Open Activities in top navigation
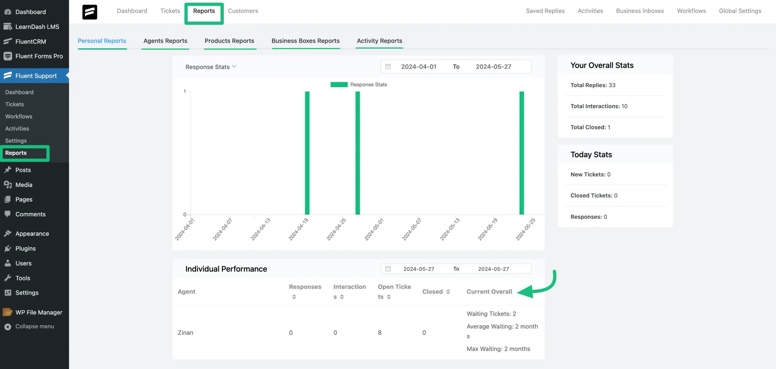The height and width of the screenshot is (369, 776). (x=590, y=11)
